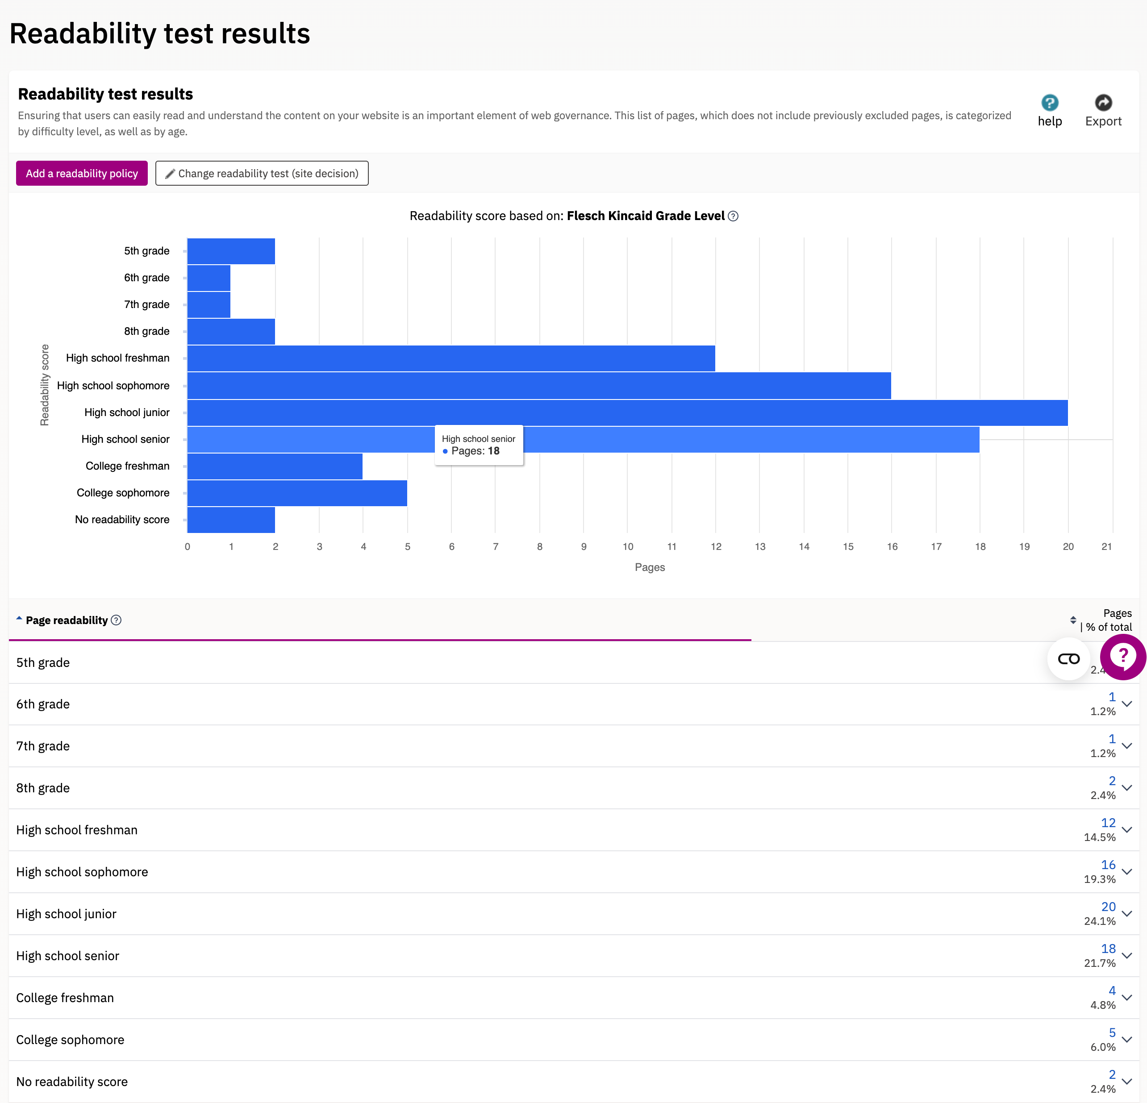Screen dimensions: 1147x1103
Task: Click the round link icon button
Action: click(x=1068, y=659)
